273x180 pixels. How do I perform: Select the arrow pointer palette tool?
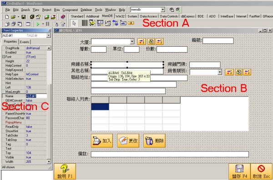[x=74, y=23]
